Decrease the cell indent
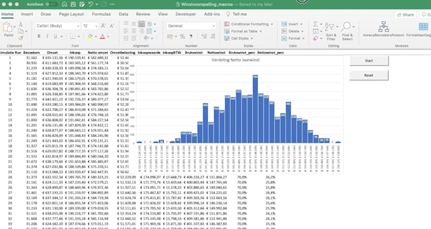The height and width of the screenshot is (229, 431). (x=126, y=38)
